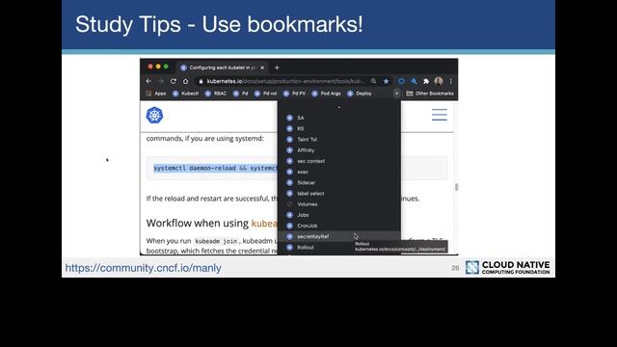Select the 'Configuring each kubelet' tab
This screenshot has width=617, height=347.
pyautogui.click(x=222, y=67)
